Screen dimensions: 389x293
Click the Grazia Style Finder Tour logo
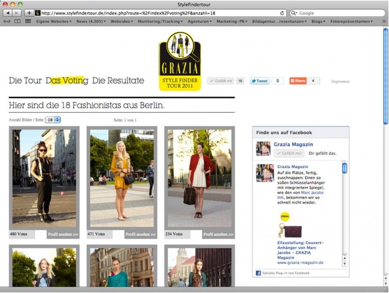tap(180, 61)
